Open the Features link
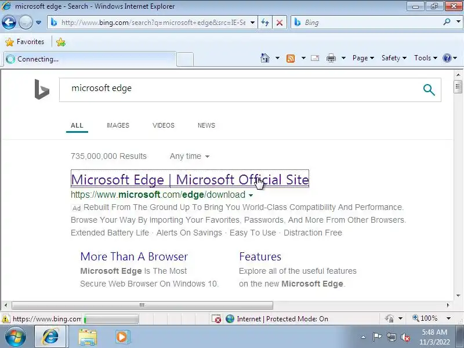The width and height of the screenshot is (464, 348). pyautogui.click(x=260, y=256)
